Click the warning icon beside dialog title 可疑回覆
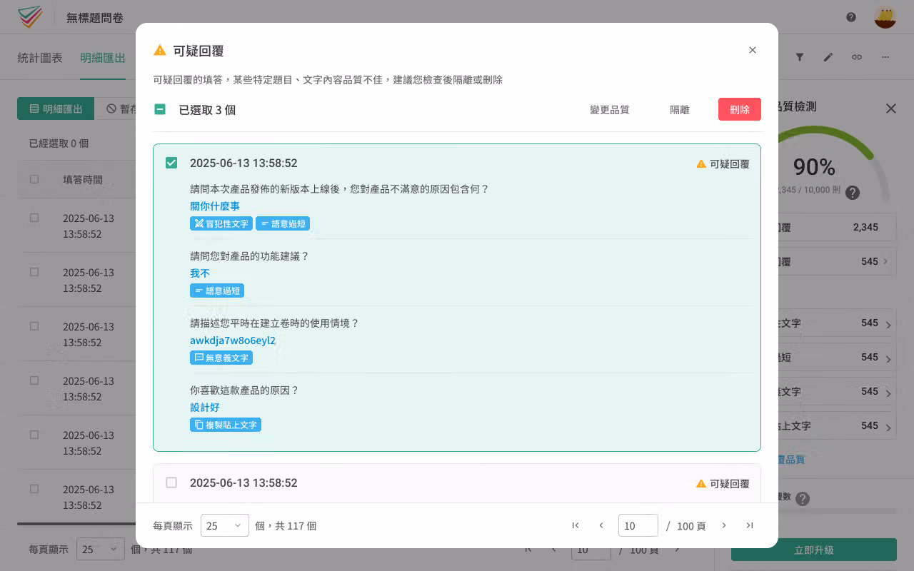This screenshot has width=914, height=571. click(x=160, y=50)
